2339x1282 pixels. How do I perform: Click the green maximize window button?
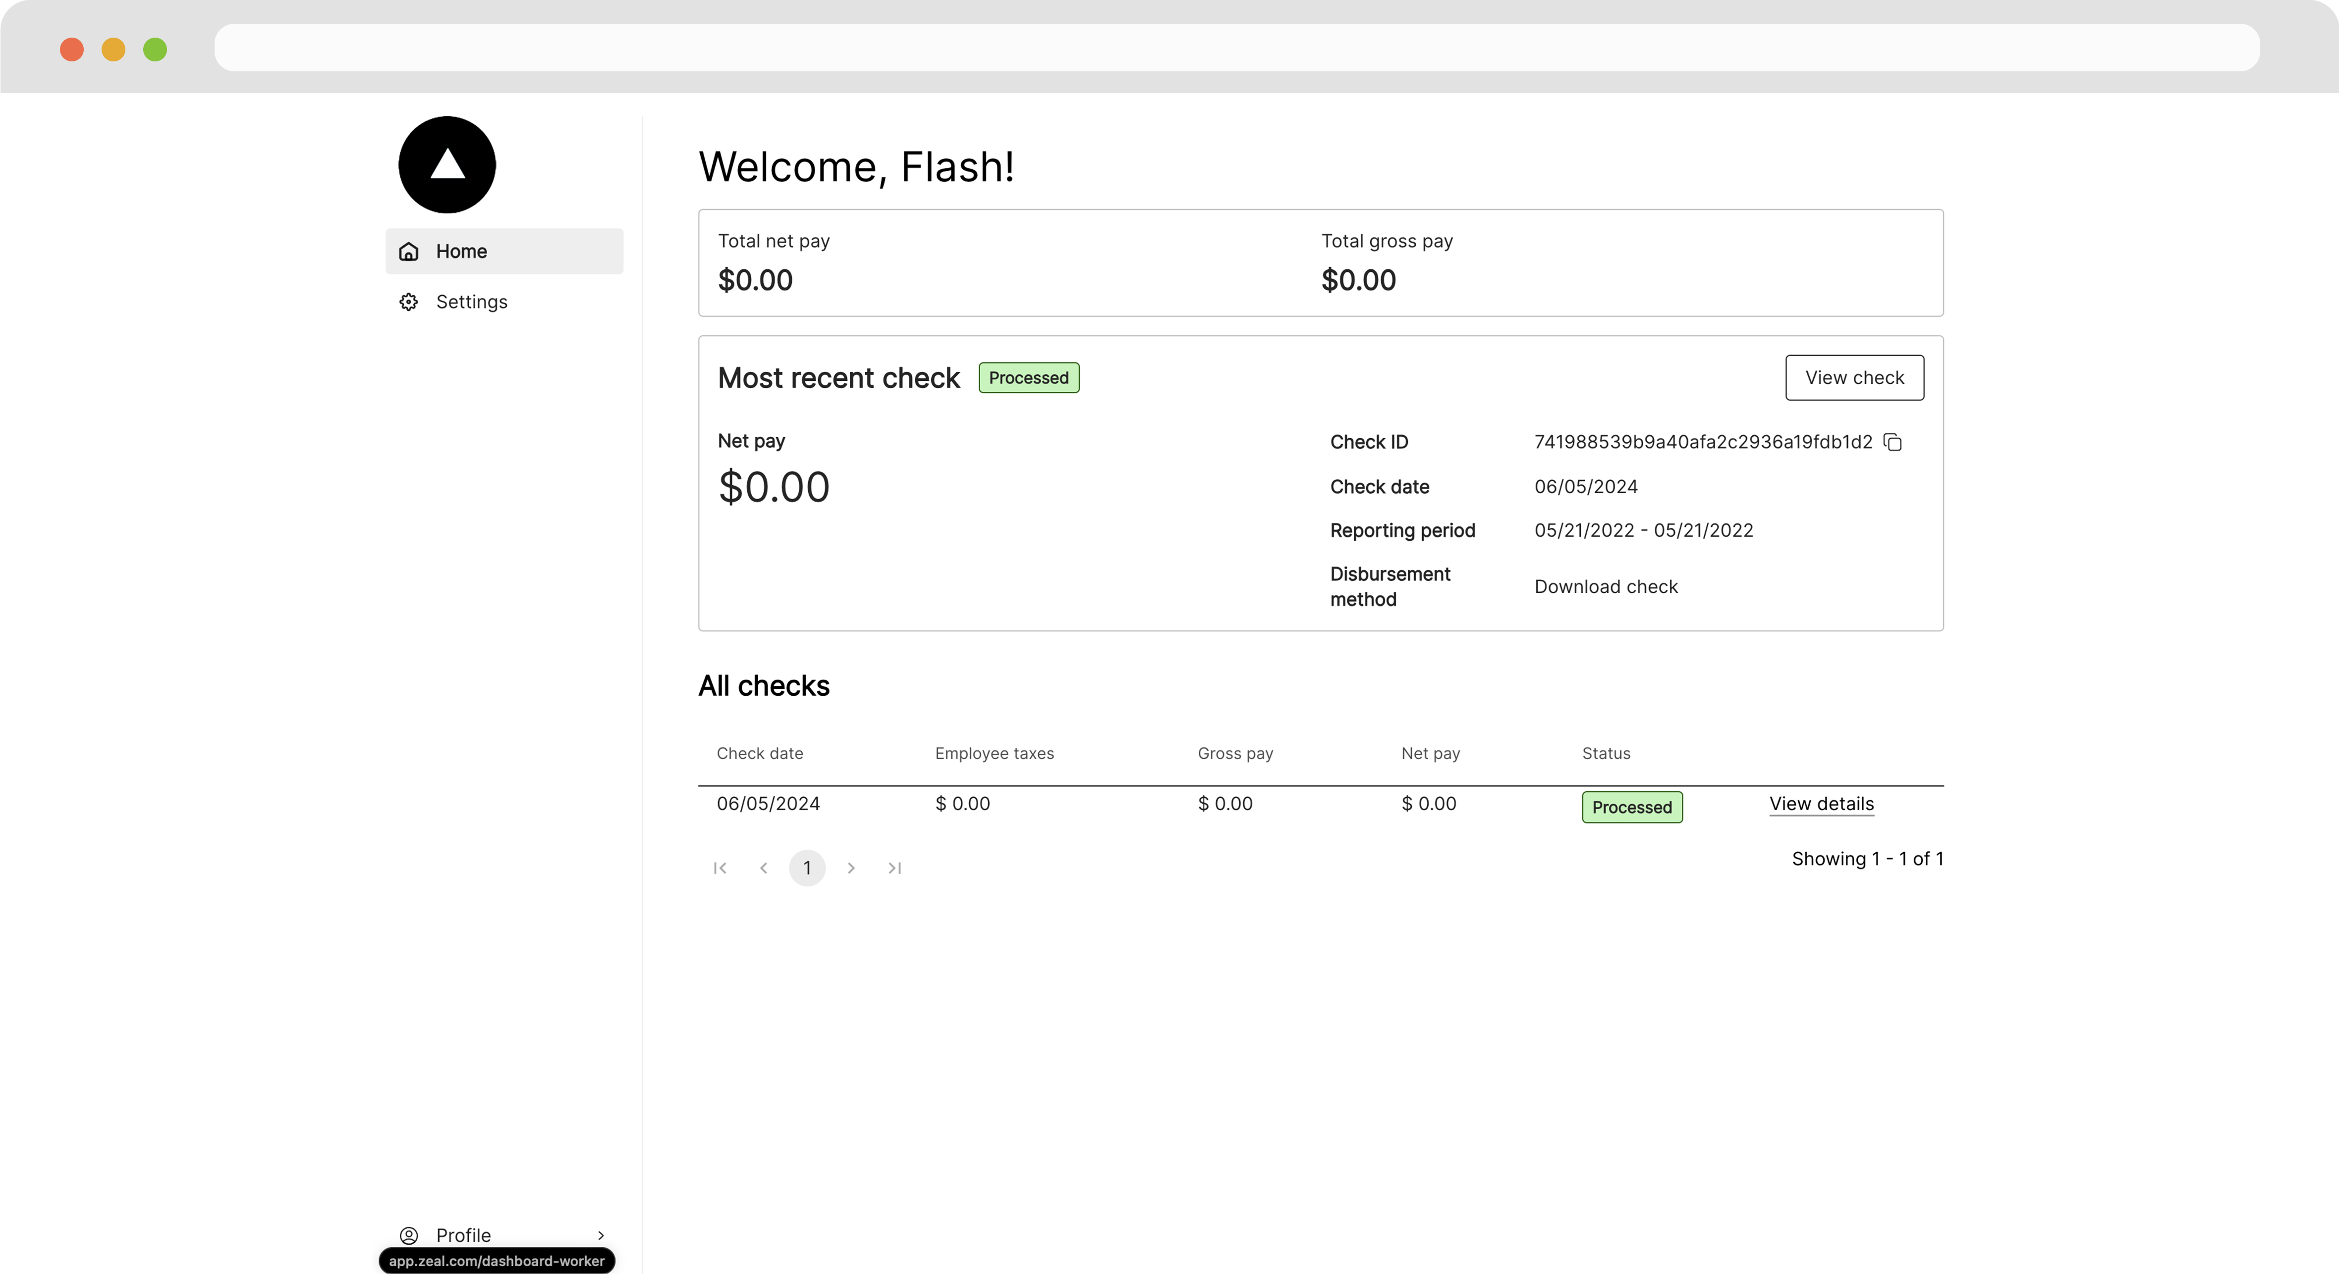tap(155, 49)
